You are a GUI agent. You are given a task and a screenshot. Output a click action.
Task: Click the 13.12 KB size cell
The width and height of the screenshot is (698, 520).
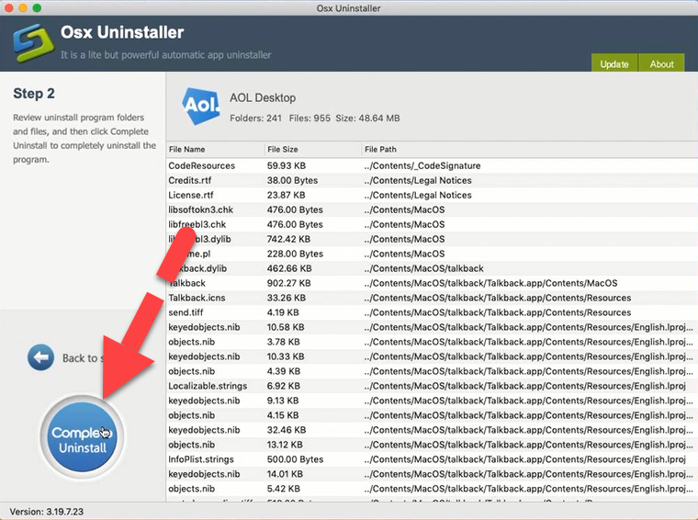(285, 445)
